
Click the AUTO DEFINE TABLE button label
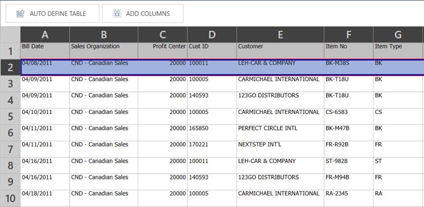[x=58, y=14]
